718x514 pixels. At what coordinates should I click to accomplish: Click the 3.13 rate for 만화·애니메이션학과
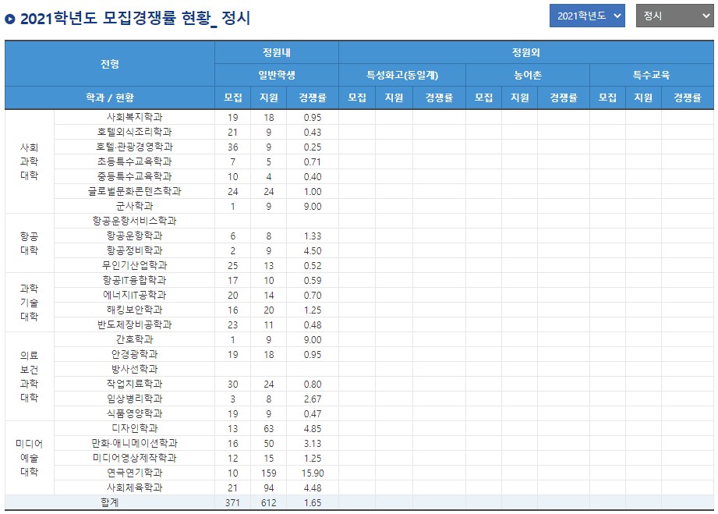(313, 444)
